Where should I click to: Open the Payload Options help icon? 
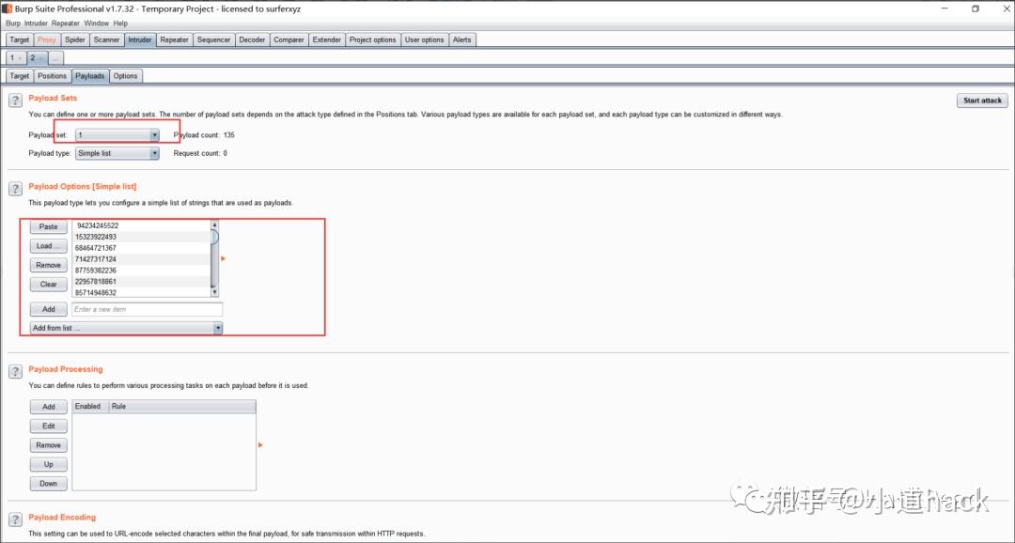click(x=16, y=189)
